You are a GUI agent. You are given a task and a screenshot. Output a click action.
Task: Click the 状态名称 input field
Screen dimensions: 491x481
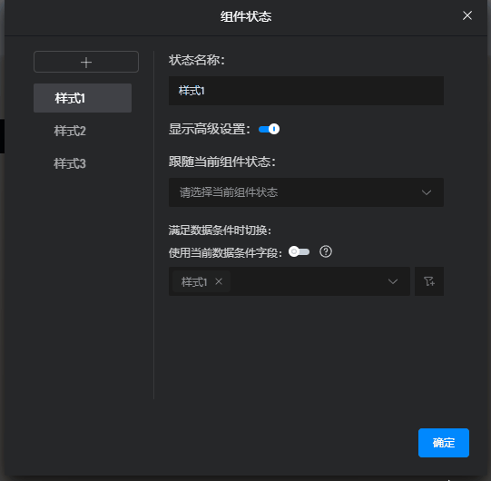pos(306,91)
